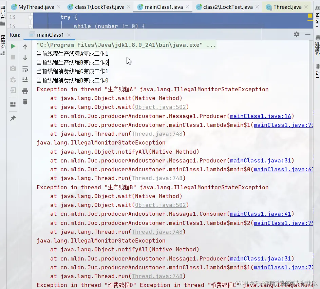Collapse the while loop at line 14

31,26
